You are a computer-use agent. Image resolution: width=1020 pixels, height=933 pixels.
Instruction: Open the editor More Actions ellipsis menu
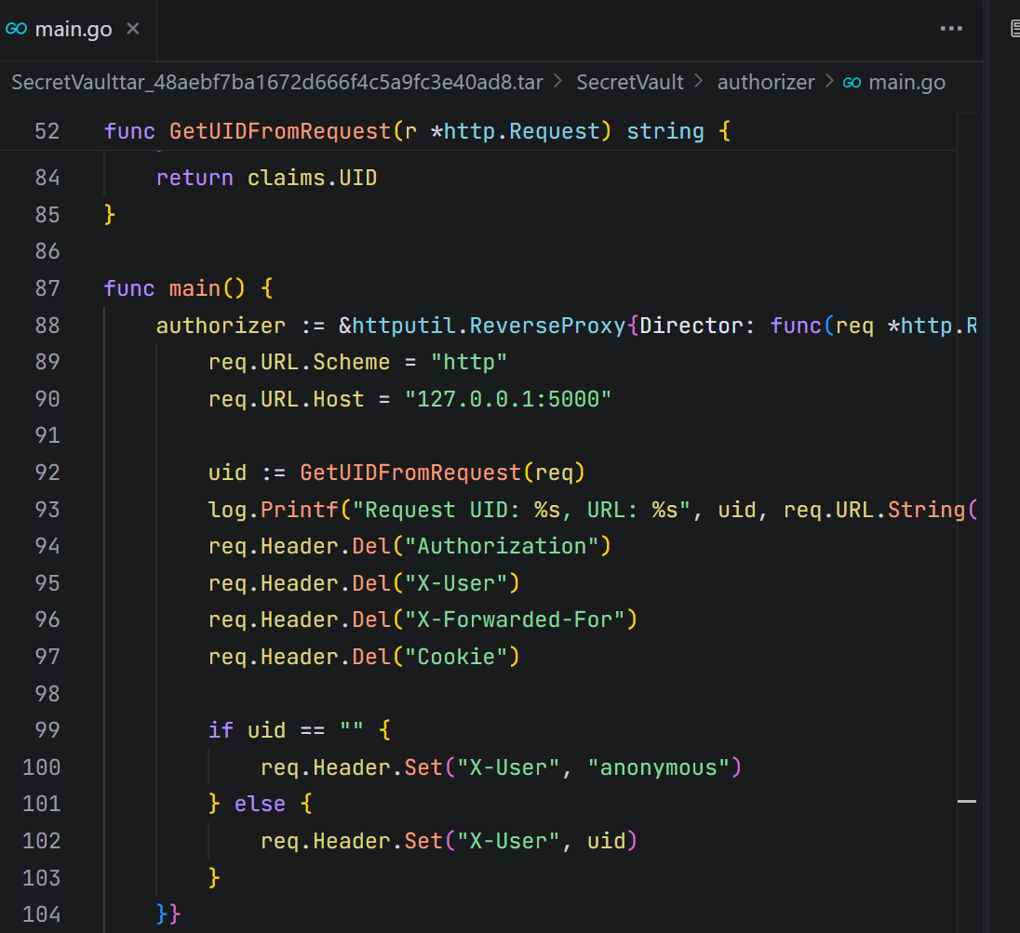tap(951, 29)
